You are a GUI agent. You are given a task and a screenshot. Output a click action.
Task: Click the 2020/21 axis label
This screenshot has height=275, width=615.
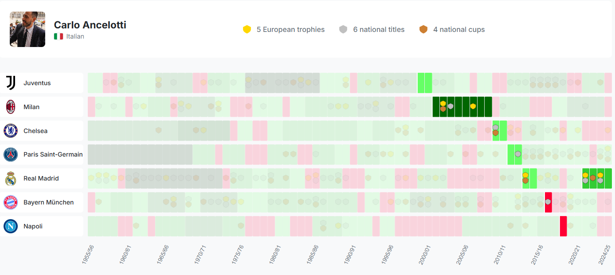(x=575, y=255)
